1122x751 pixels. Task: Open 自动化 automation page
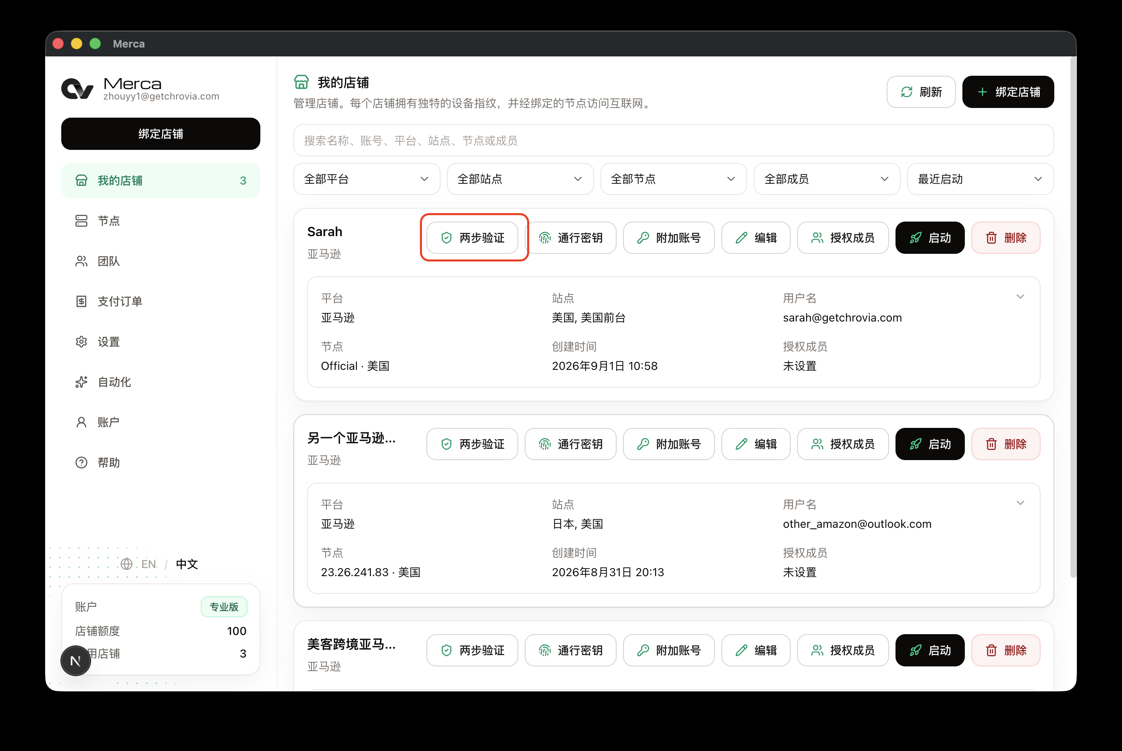[x=160, y=382]
